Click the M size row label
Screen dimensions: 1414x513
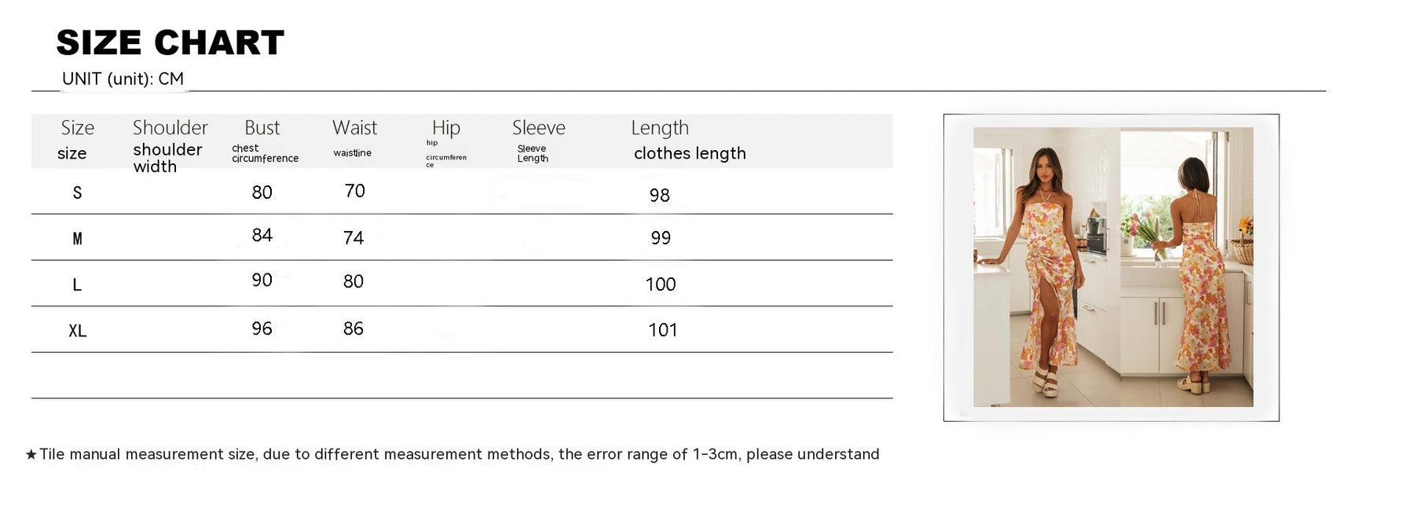click(77, 239)
